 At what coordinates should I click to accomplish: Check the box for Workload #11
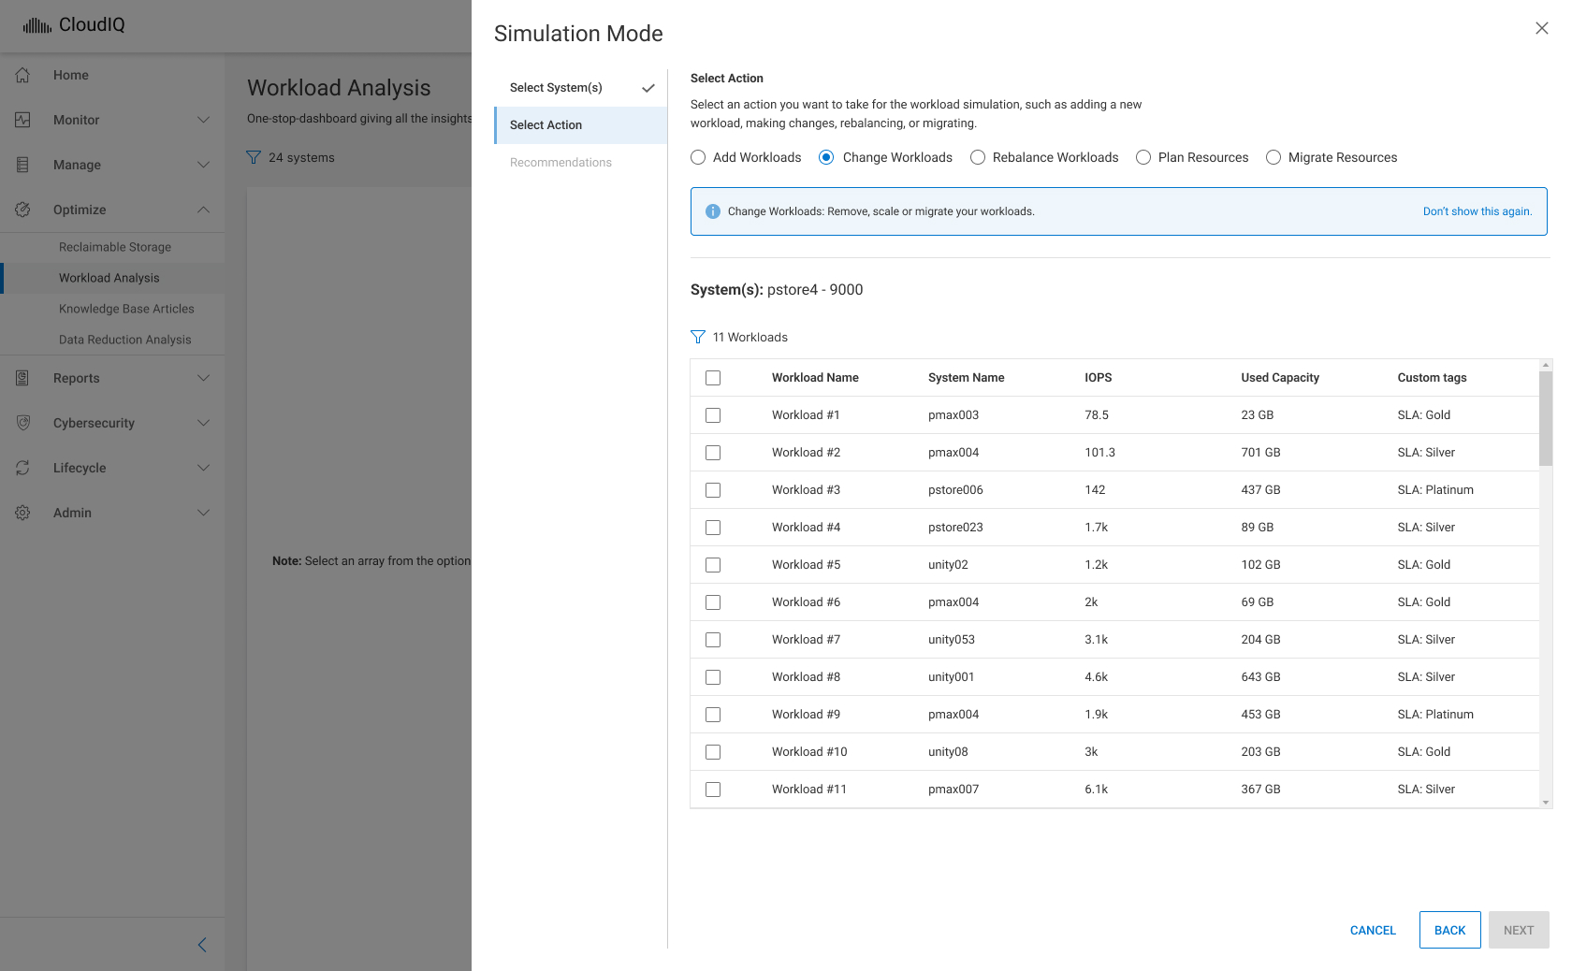[713, 790]
